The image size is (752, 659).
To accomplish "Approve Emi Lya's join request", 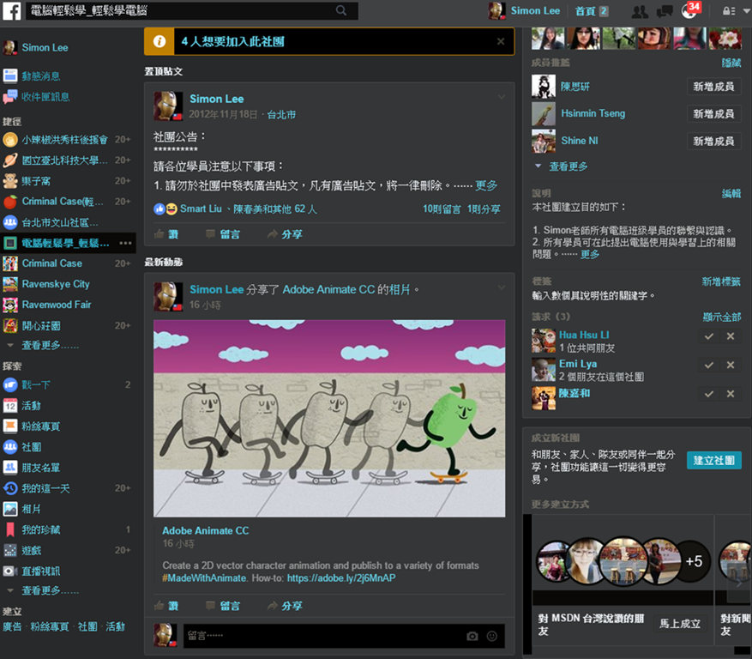I will click(x=708, y=366).
